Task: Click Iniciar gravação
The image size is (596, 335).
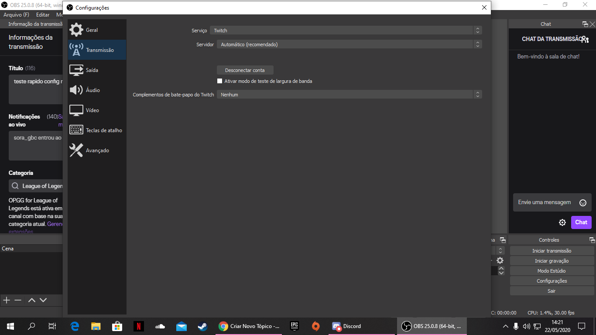Action: (552, 261)
